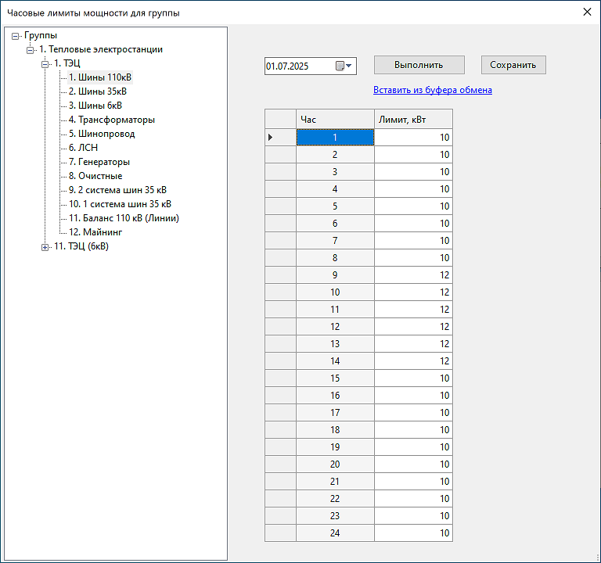Click the limit cell for hour 24

[x=413, y=533]
